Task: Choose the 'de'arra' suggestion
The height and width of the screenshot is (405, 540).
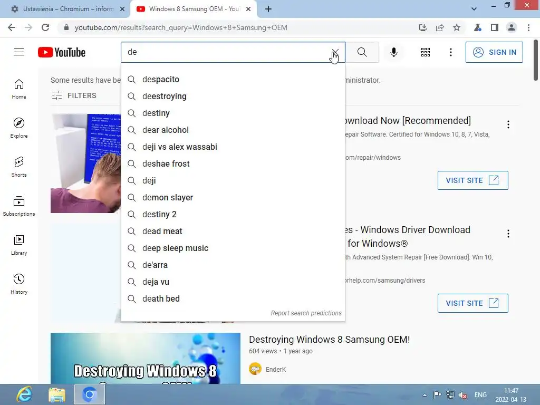Action: tap(233, 265)
